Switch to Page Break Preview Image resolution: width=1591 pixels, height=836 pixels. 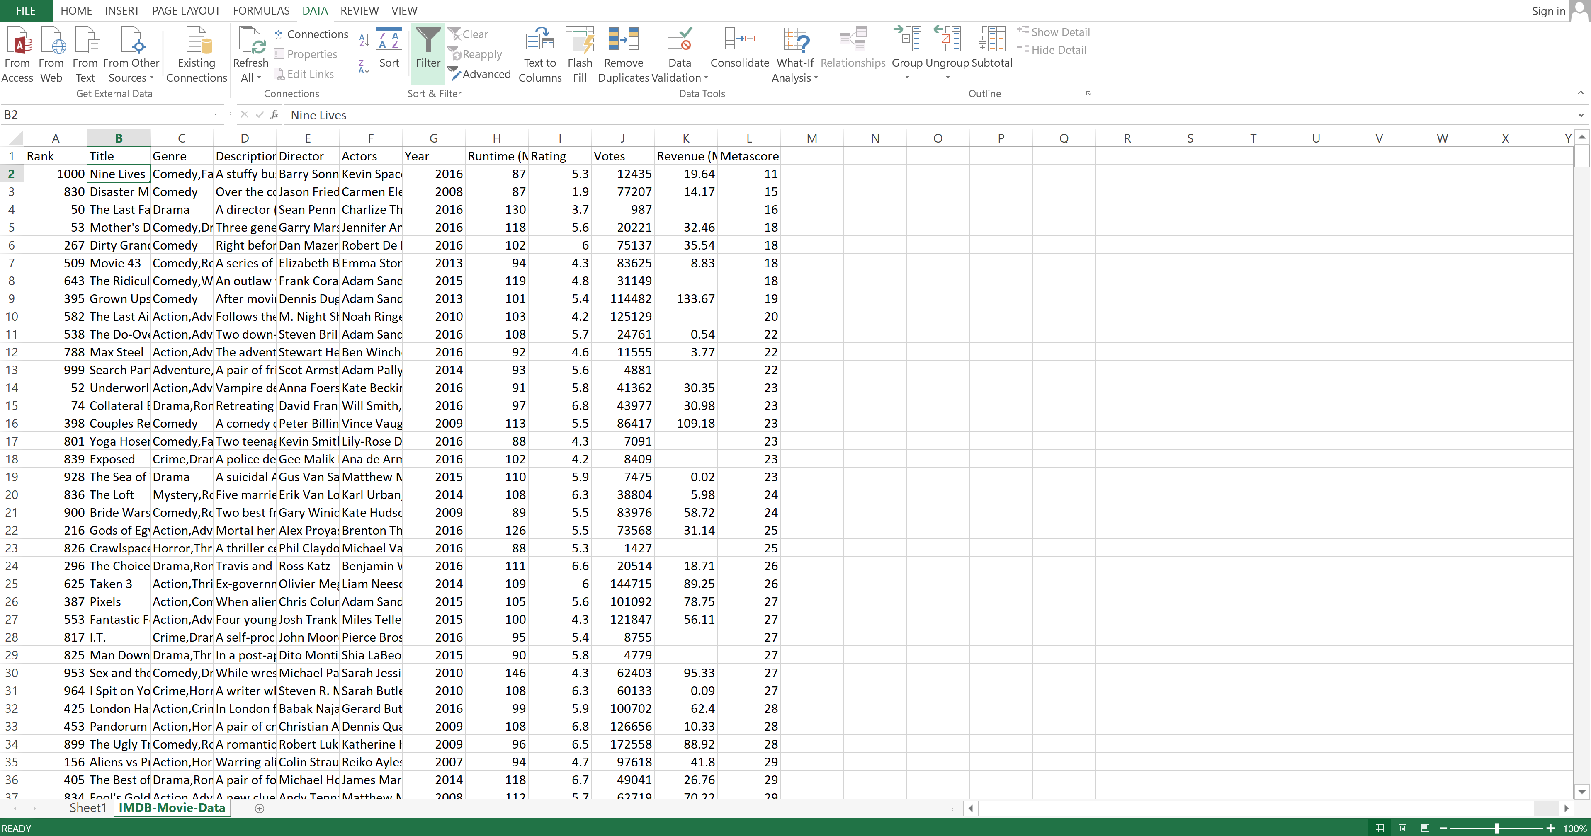pyautogui.click(x=1425, y=828)
